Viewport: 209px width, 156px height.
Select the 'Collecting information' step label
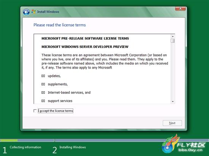[x=25, y=147]
